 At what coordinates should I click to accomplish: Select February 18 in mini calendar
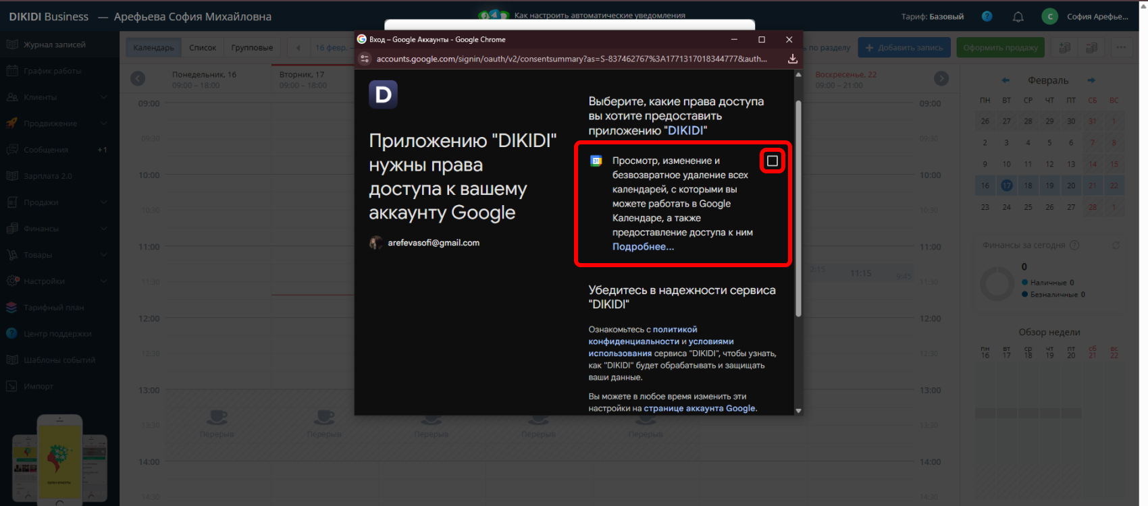1028,186
